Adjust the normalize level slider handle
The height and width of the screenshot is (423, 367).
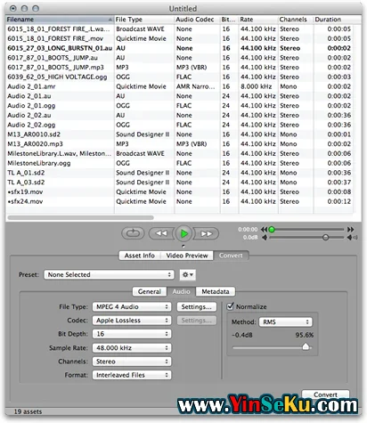[x=306, y=346]
